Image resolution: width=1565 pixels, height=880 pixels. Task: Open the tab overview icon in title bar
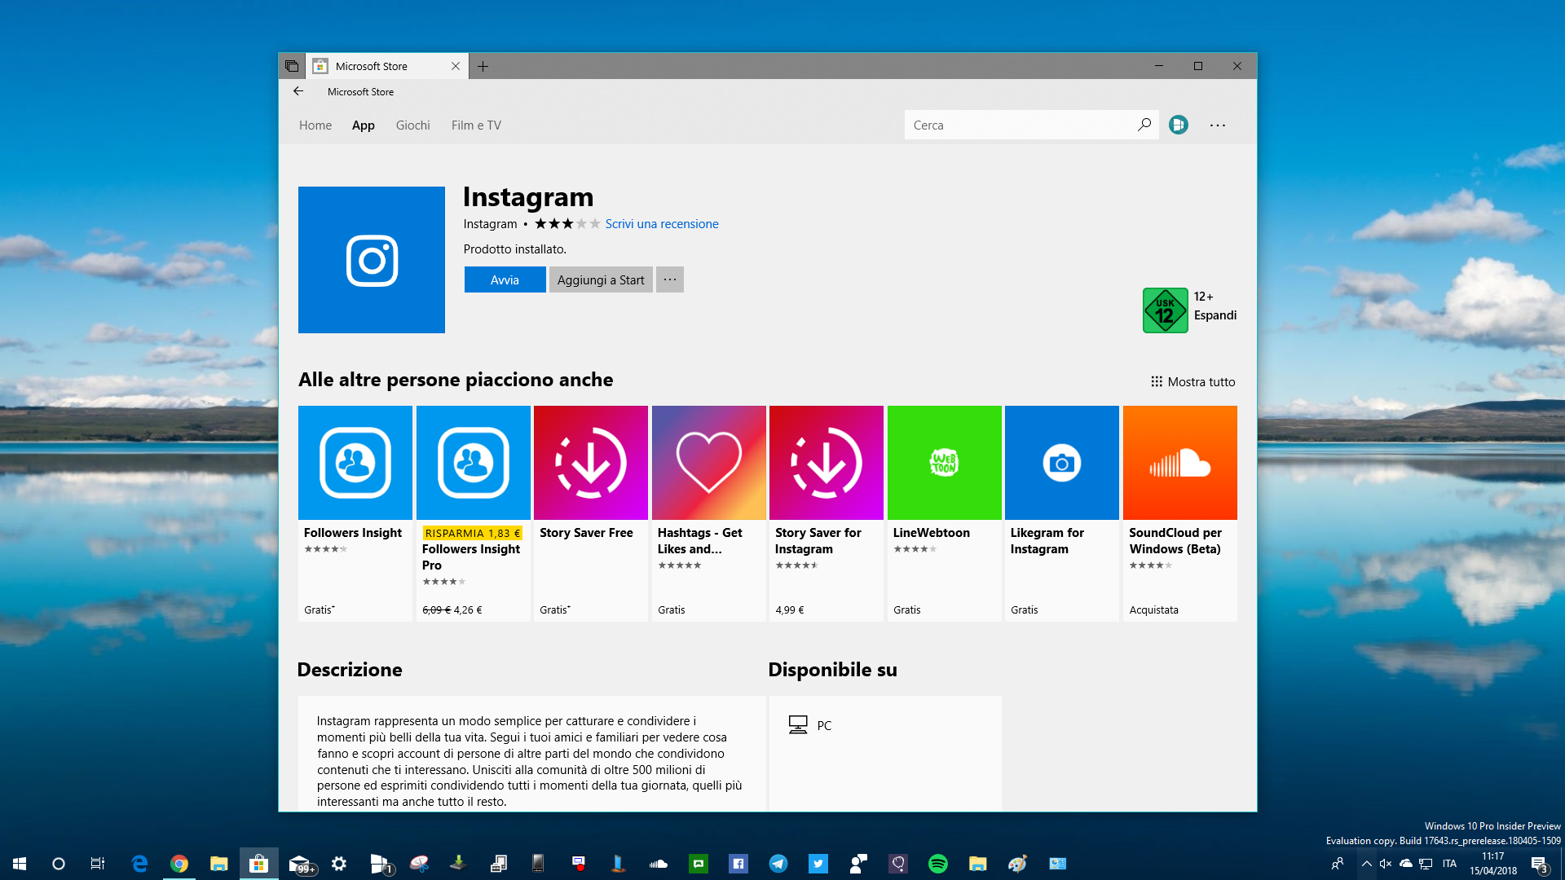click(292, 66)
